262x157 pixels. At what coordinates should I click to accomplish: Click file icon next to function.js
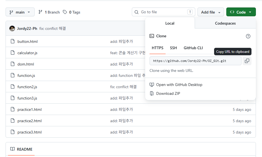12,75
